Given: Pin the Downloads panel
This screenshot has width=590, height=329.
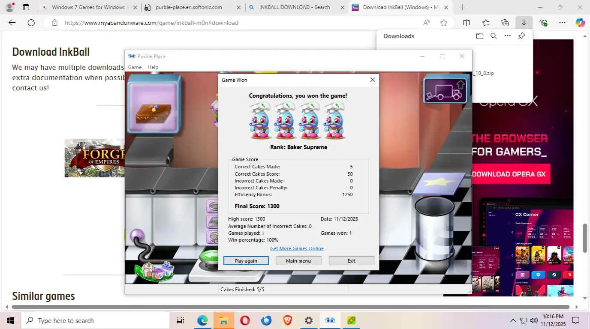Looking at the screenshot, I should tap(521, 36).
